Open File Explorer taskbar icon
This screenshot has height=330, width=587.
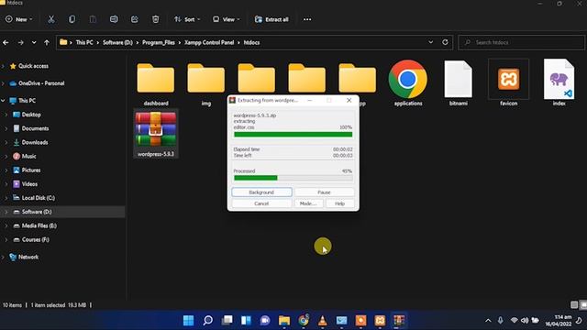pos(284,320)
